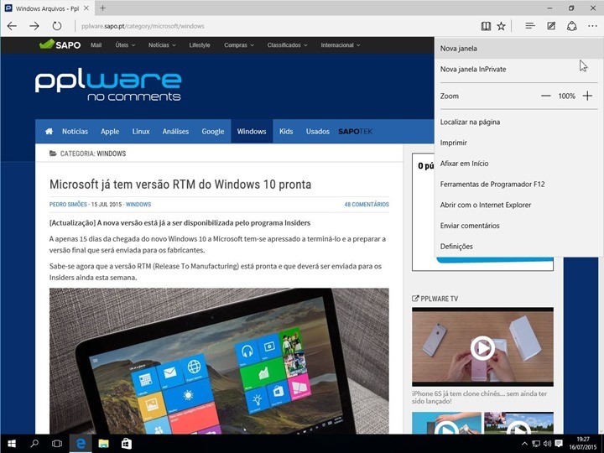604x453 pixels.
Task: Open Reading view book icon
Action: click(486, 26)
